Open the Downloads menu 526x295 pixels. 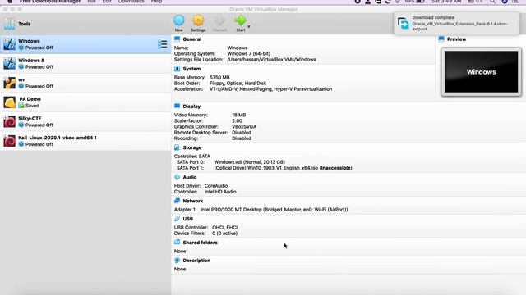pyautogui.click(x=131, y=2)
